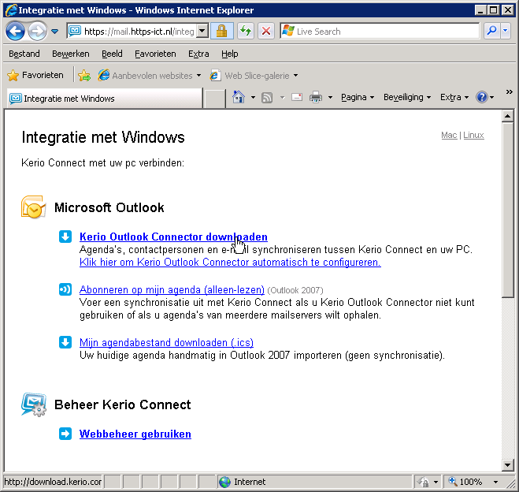Click the Print icon

(x=316, y=98)
